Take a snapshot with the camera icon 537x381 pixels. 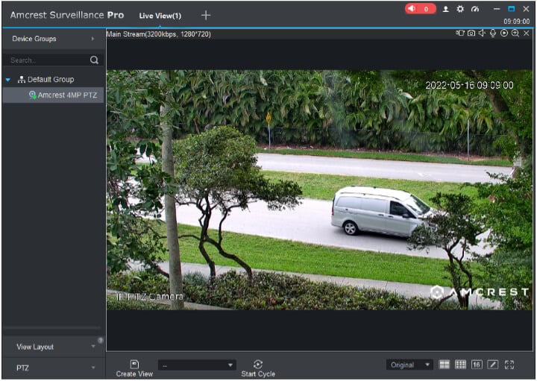[471, 34]
